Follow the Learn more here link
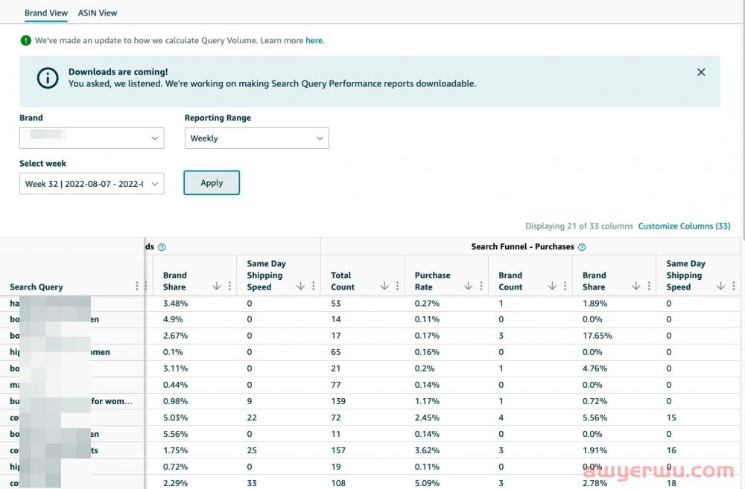This screenshot has height=489, width=745. pos(314,40)
